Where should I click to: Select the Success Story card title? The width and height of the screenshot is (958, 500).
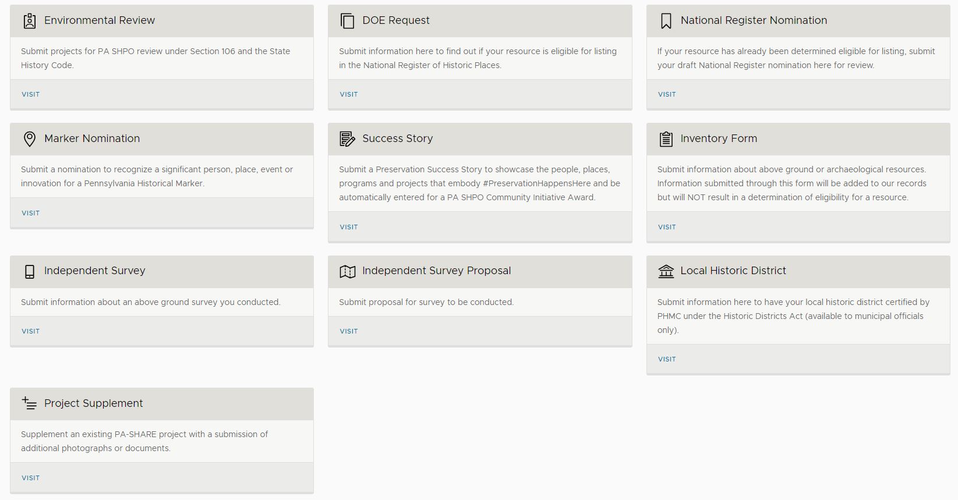tap(398, 139)
